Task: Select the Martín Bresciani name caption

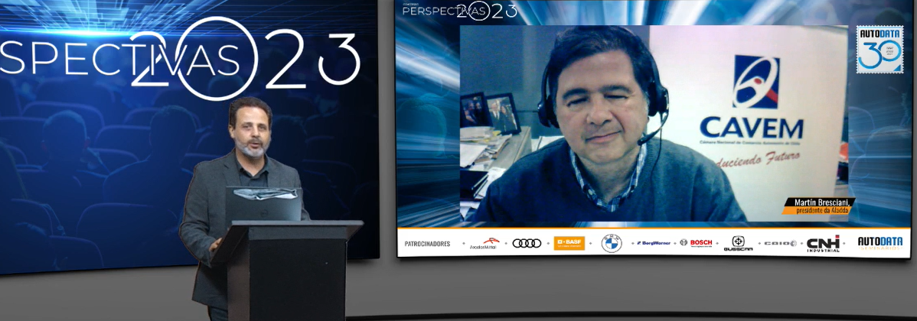Action: [817, 206]
